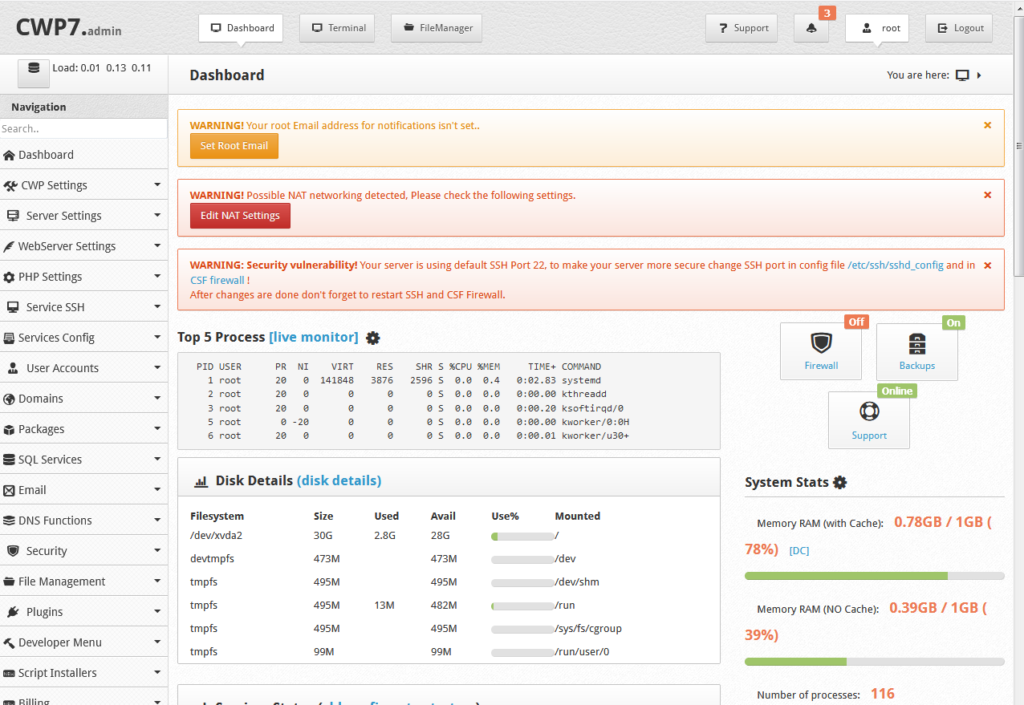Expand PHP Settings dropdown arrow
The height and width of the screenshot is (705, 1024).
pyautogui.click(x=157, y=276)
